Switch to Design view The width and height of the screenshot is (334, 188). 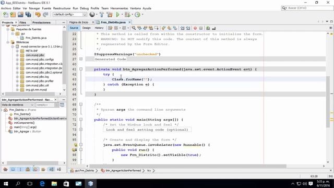pyautogui.click(x=87, y=28)
